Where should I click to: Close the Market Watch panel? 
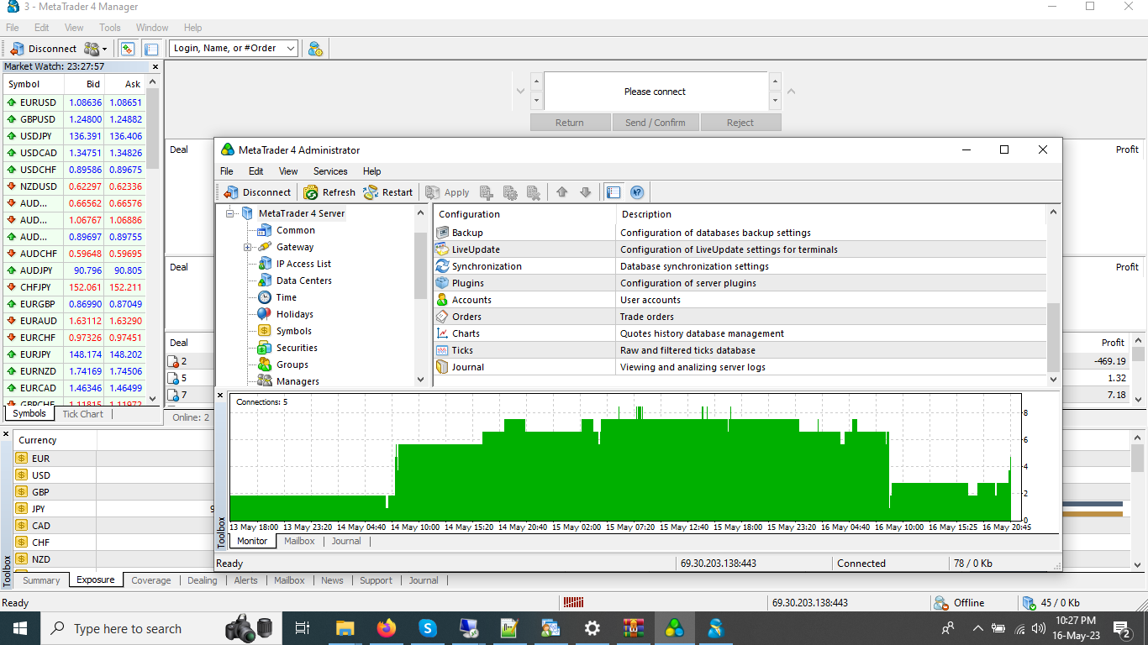point(155,66)
